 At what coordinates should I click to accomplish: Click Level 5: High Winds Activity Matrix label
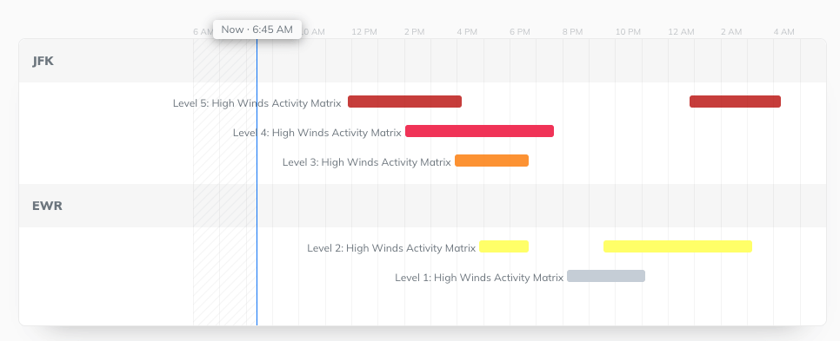coord(257,103)
